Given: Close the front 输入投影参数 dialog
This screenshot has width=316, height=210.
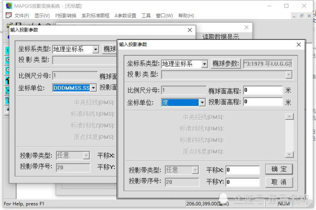Looking at the screenshot, I should click(x=299, y=44).
